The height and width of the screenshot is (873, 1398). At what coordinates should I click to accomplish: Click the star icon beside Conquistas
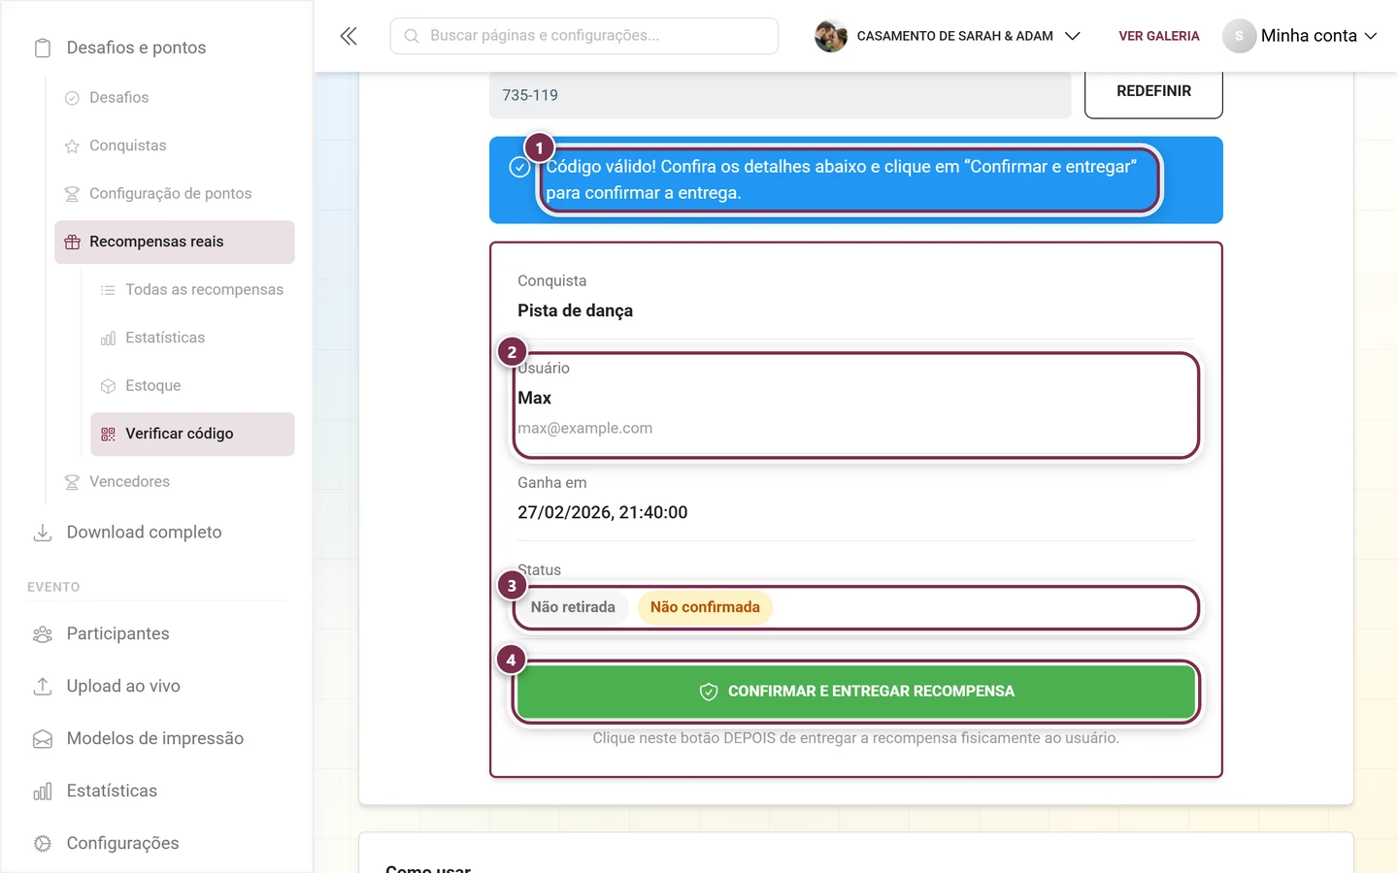click(x=72, y=145)
